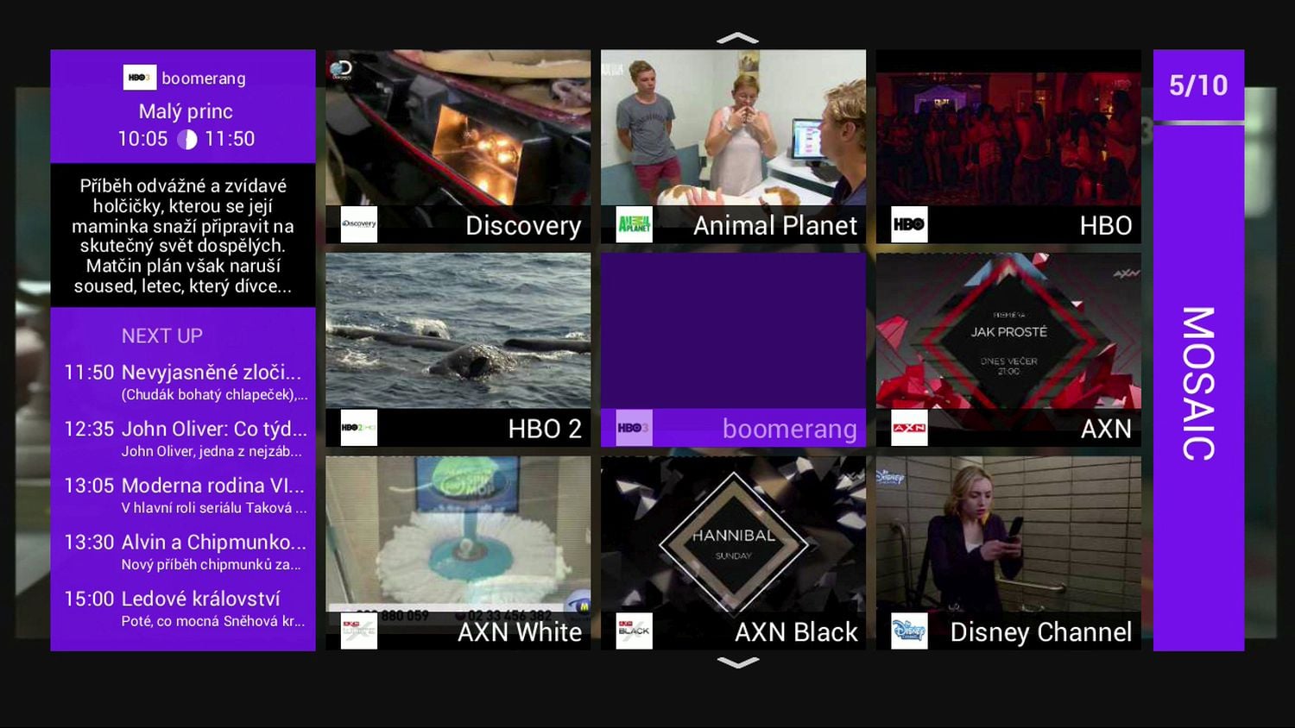
Task: Click the programme description text box
Action: [183, 235]
